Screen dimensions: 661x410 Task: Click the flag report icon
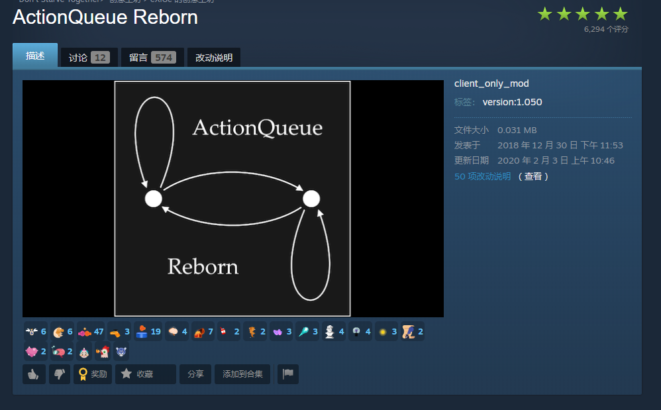[x=287, y=374]
